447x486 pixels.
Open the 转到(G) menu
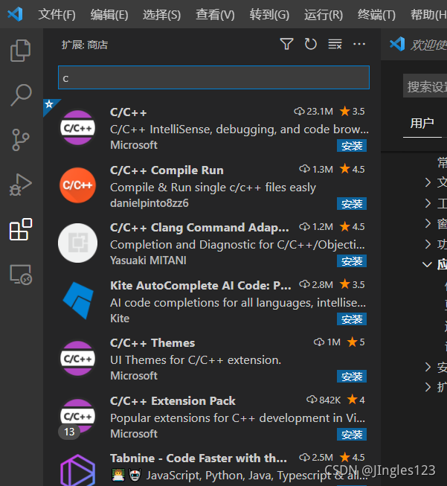[x=269, y=15]
